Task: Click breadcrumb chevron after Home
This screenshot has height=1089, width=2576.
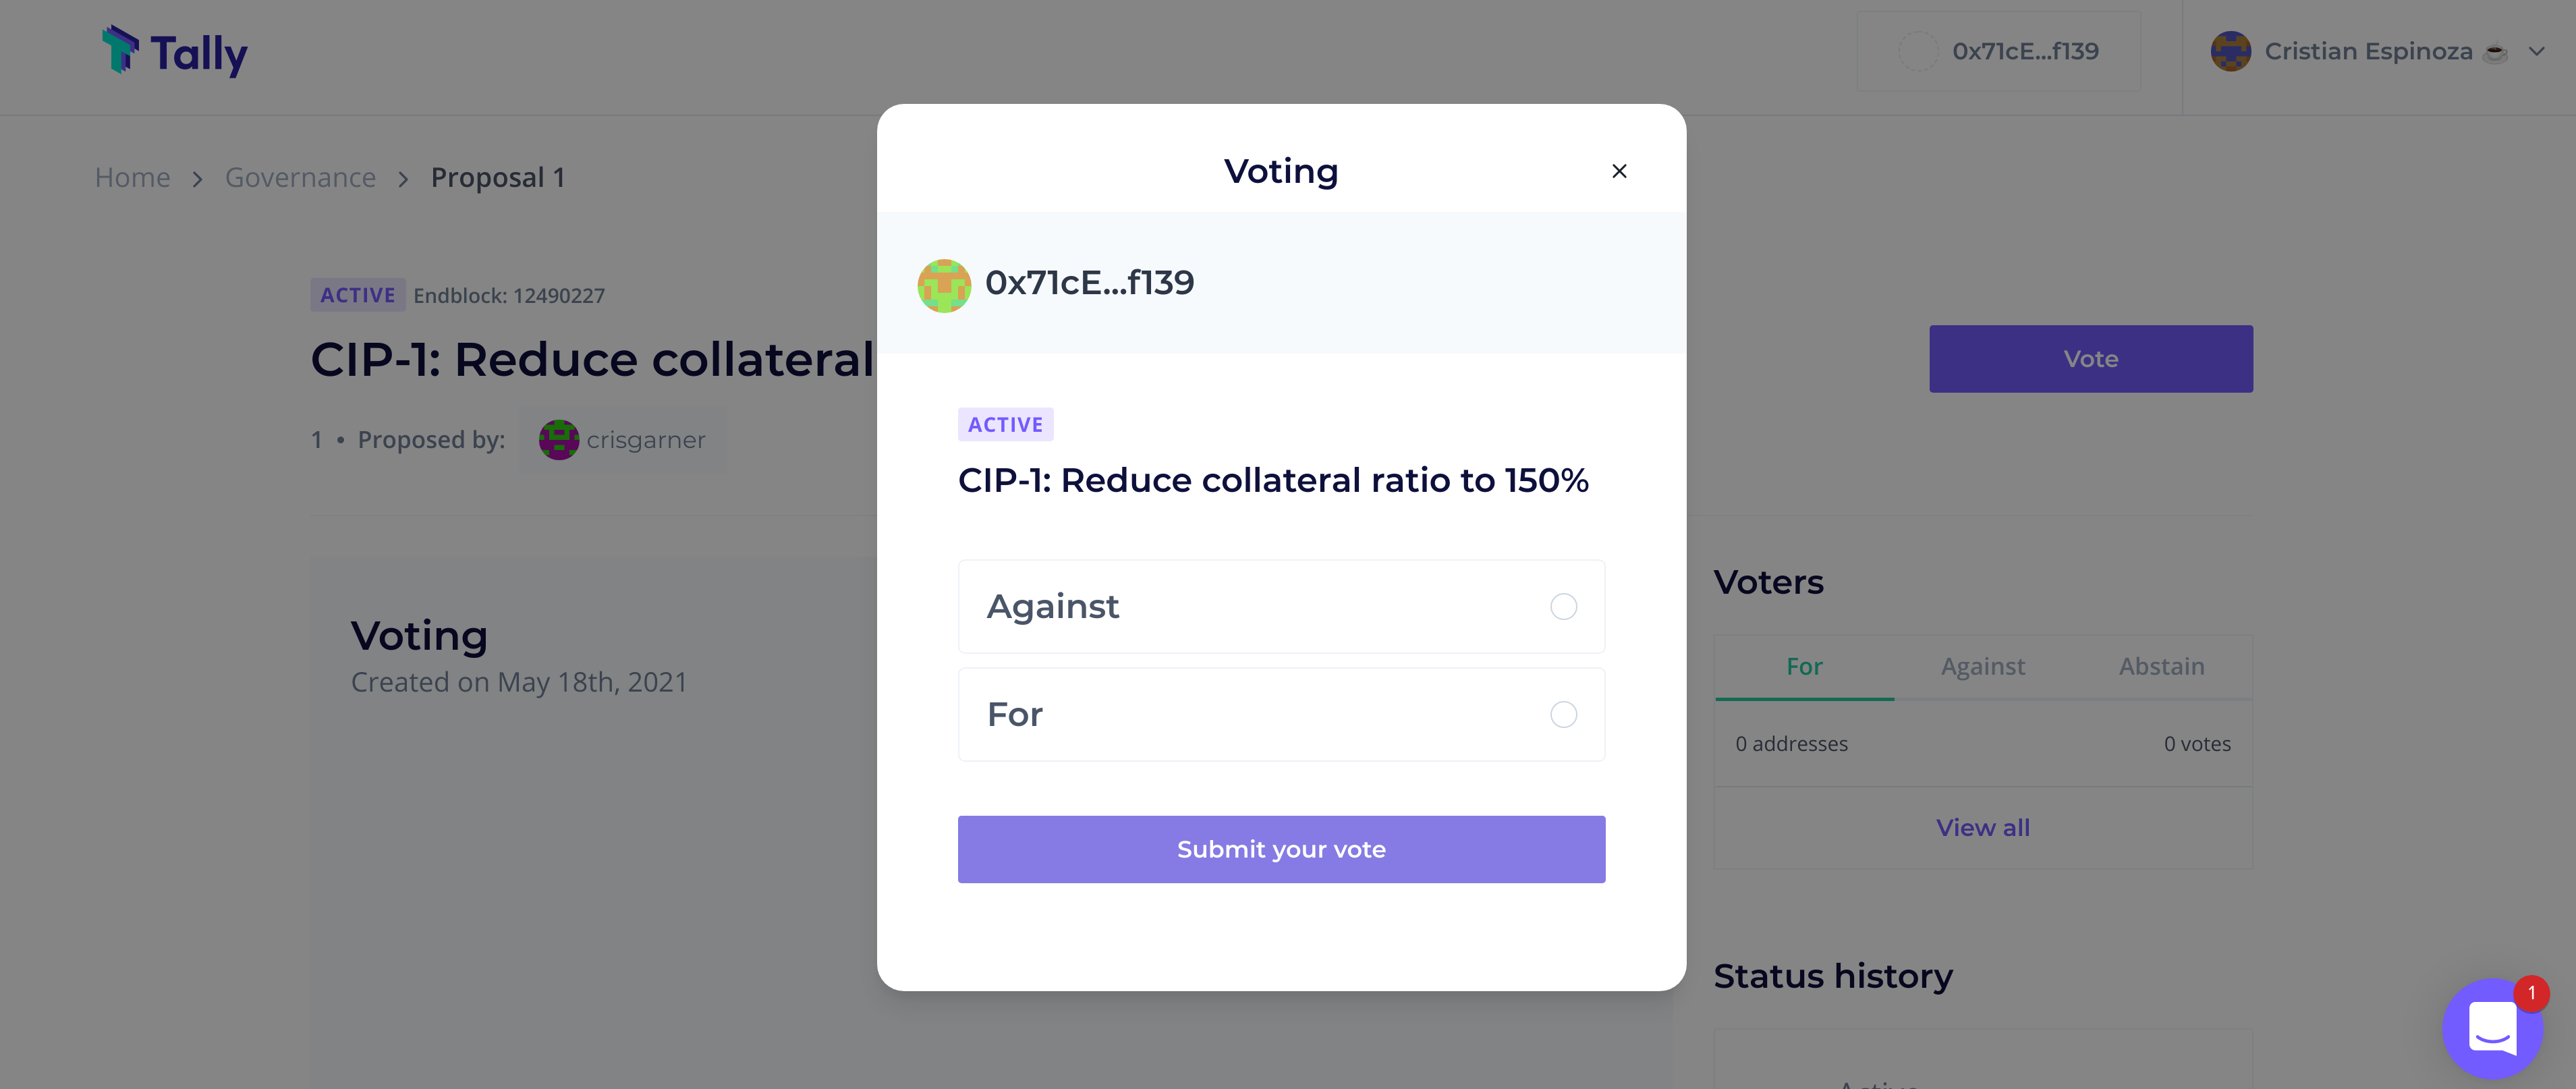Action: tap(197, 179)
